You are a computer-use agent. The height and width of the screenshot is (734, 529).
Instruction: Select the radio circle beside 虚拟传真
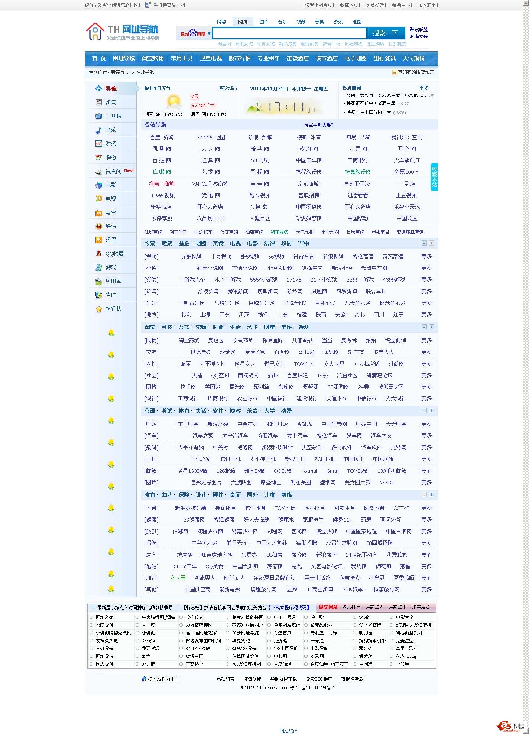click(x=181, y=617)
